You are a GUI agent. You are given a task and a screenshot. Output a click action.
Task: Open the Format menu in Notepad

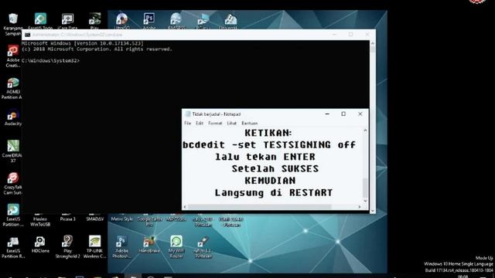(x=215, y=124)
